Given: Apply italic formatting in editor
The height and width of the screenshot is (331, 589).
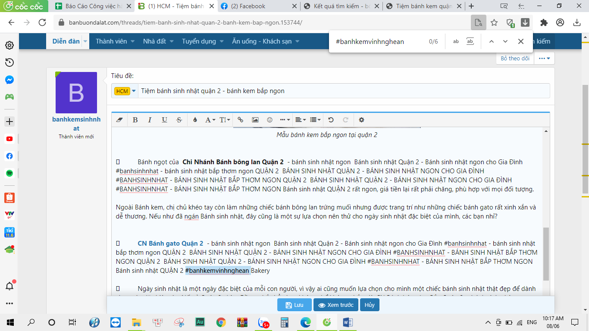Looking at the screenshot, I should tap(150, 120).
